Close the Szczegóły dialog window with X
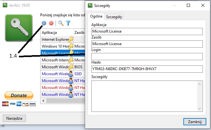 pos(203,5)
